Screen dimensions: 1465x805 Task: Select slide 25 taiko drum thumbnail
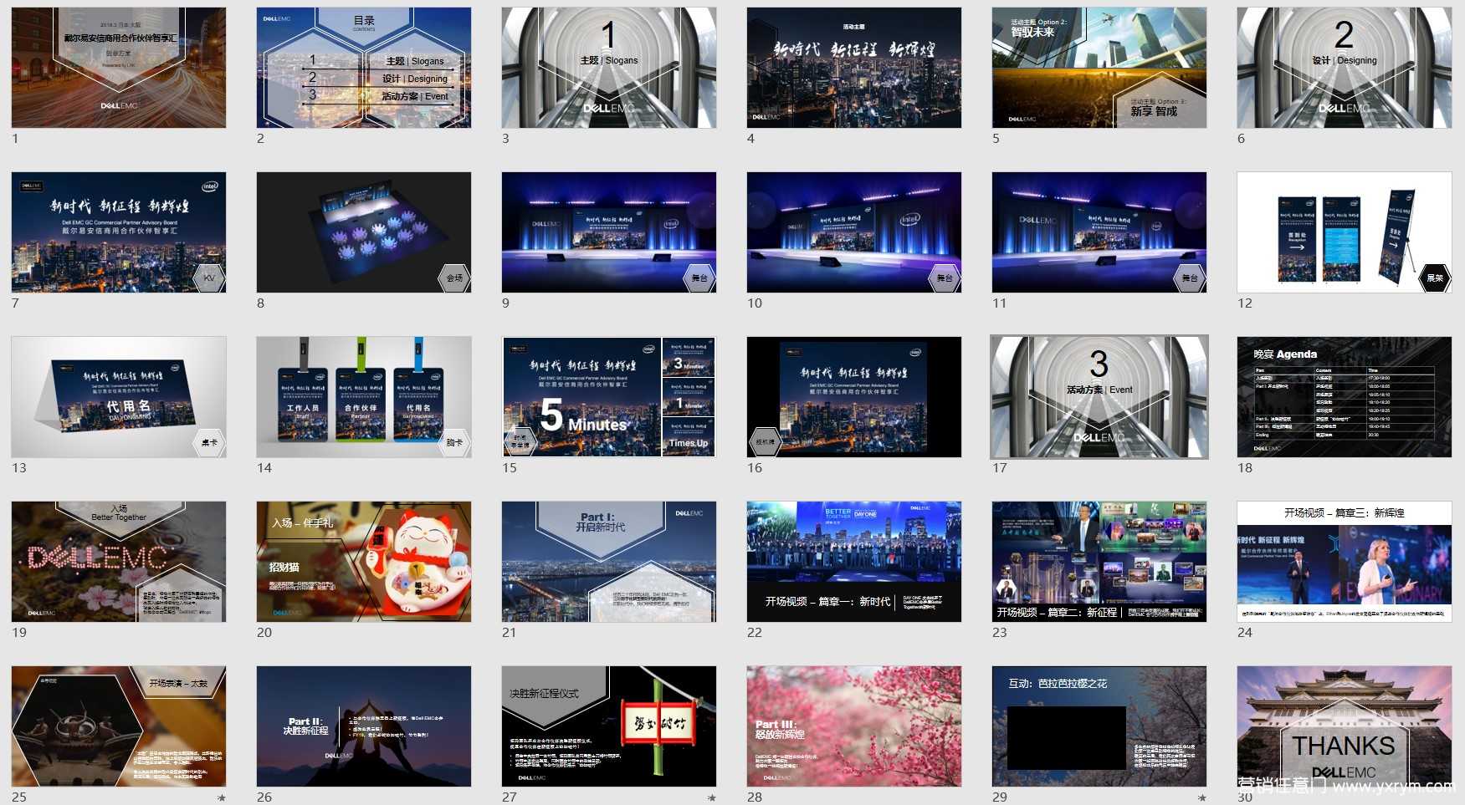tap(119, 726)
